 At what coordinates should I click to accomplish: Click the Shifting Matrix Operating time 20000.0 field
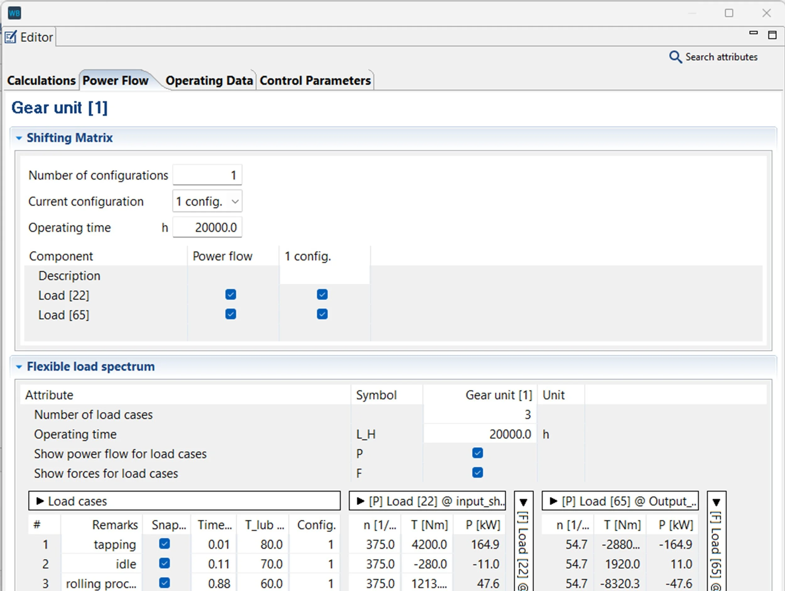[207, 227]
